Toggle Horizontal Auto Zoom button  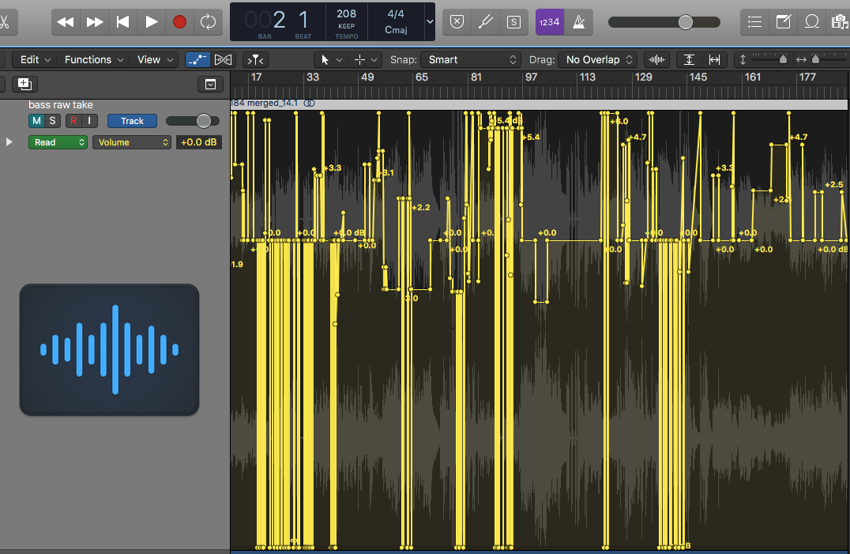tap(714, 59)
